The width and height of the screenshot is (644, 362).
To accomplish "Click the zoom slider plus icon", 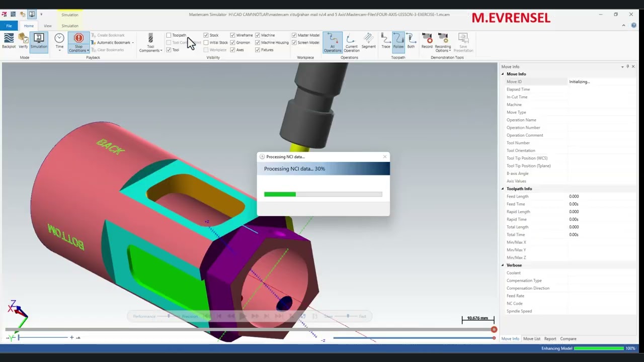I will click(x=72, y=337).
